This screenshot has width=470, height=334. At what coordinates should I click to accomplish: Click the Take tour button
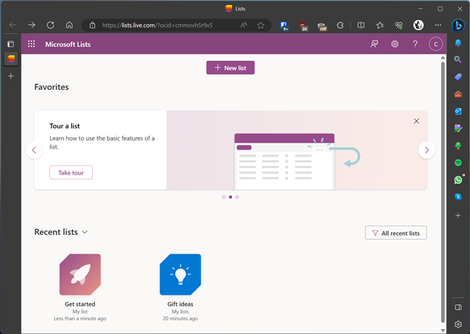tap(71, 172)
